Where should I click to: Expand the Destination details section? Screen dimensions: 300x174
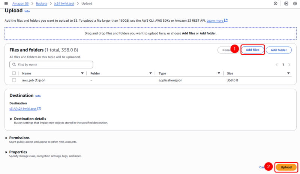(11, 119)
